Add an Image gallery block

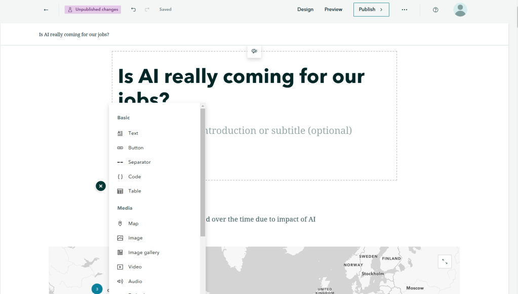[143, 253]
